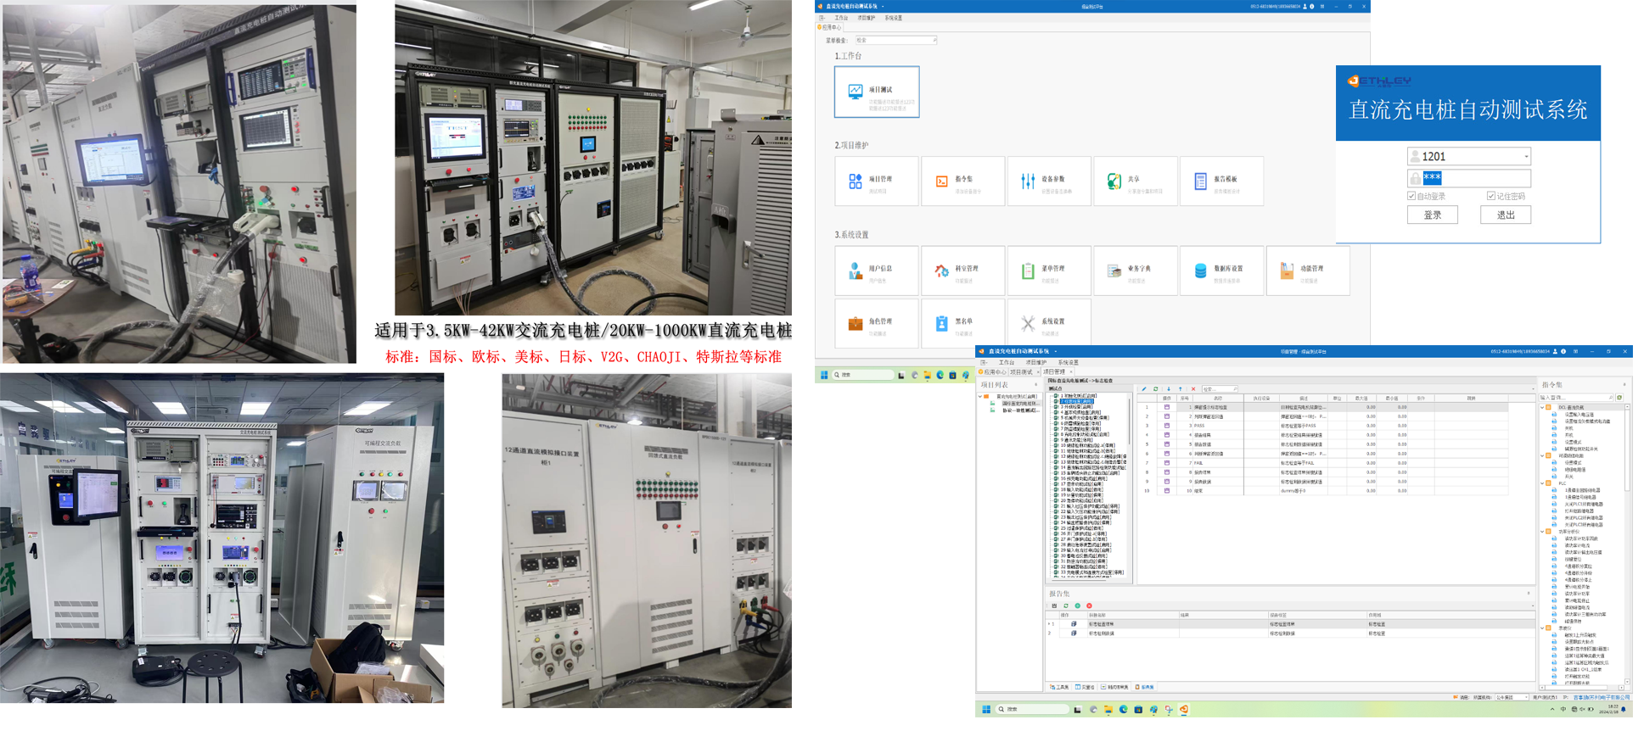Click the 登录 login button
The height and width of the screenshot is (731, 1644).
coord(1432,215)
